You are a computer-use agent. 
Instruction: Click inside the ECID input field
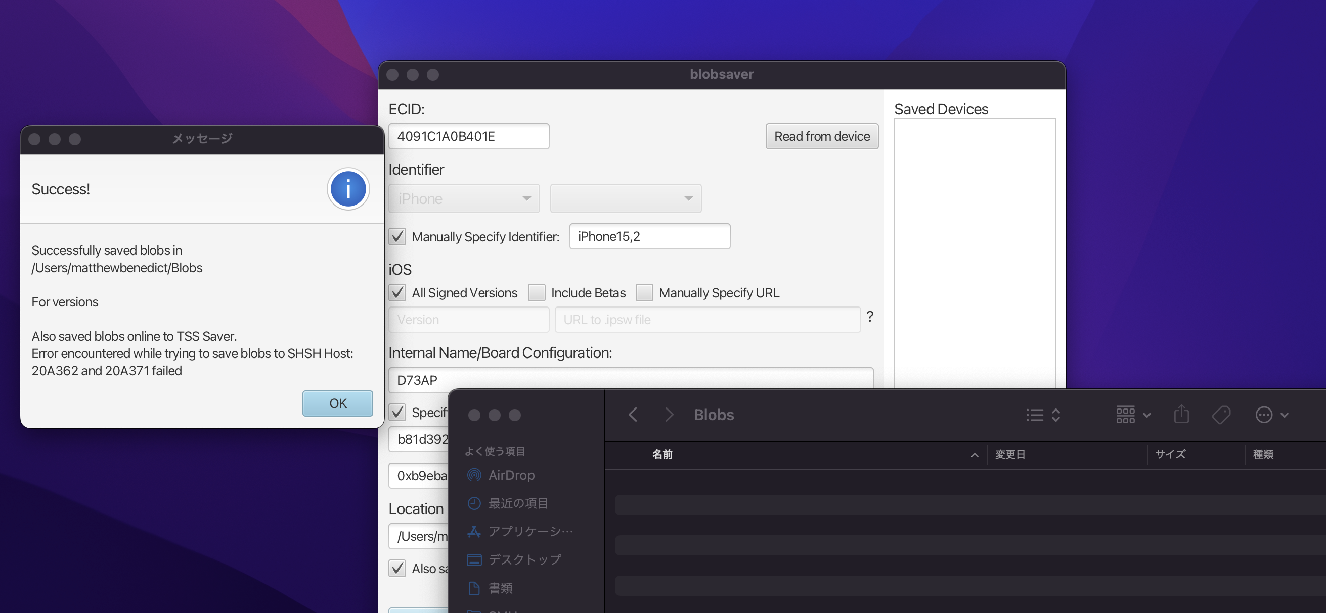[x=468, y=136]
